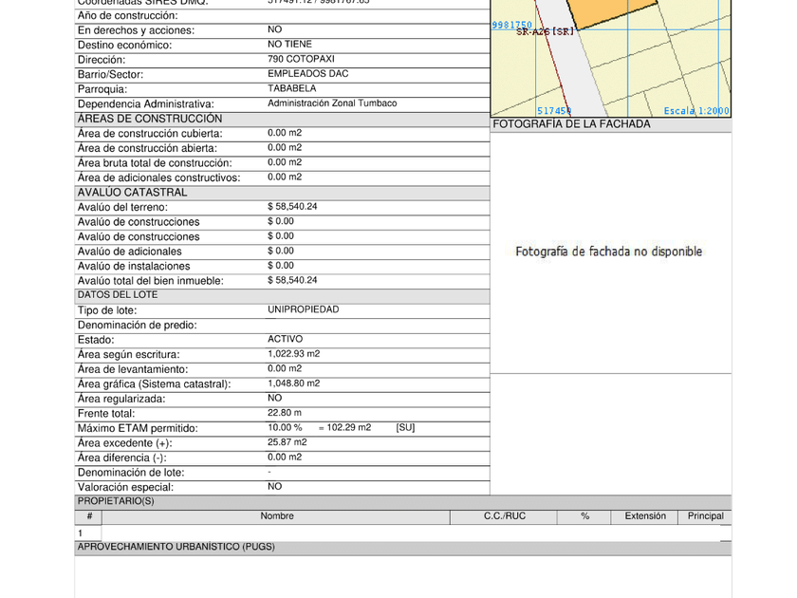797x598 pixels.
Task: Click the 'Avalúo de adicionales' label
Action: click(130, 252)
